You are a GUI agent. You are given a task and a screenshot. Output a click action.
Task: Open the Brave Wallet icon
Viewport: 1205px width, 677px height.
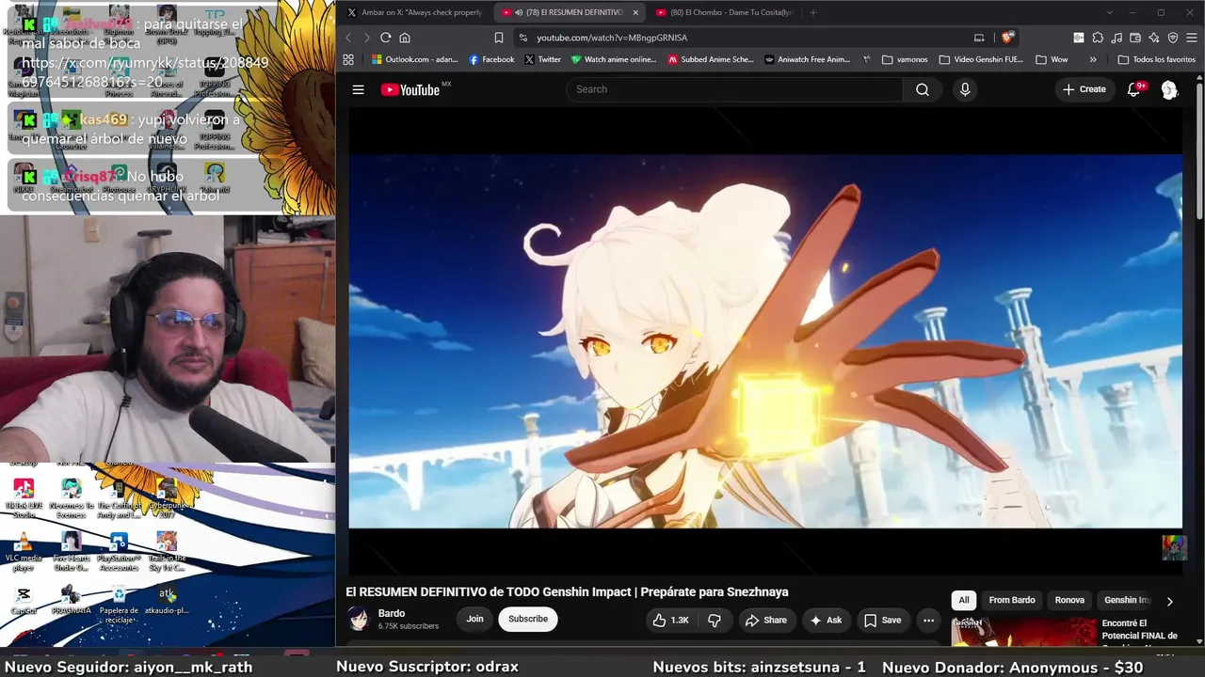click(x=1135, y=38)
